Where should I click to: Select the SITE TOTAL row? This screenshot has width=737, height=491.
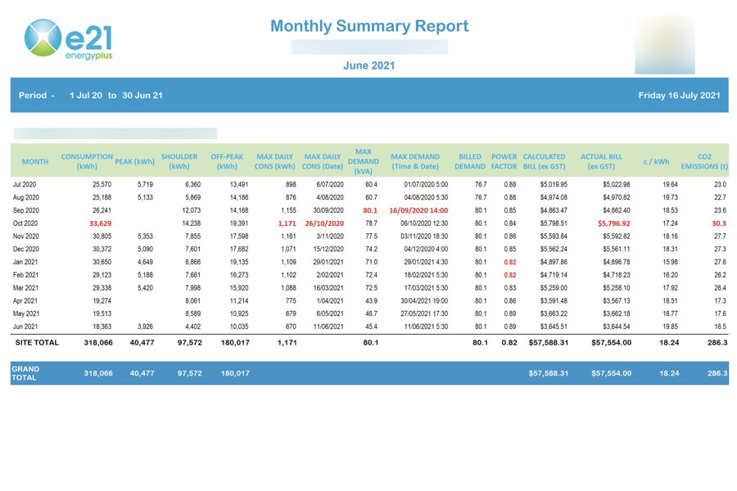pyautogui.click(x=37, y=344)
